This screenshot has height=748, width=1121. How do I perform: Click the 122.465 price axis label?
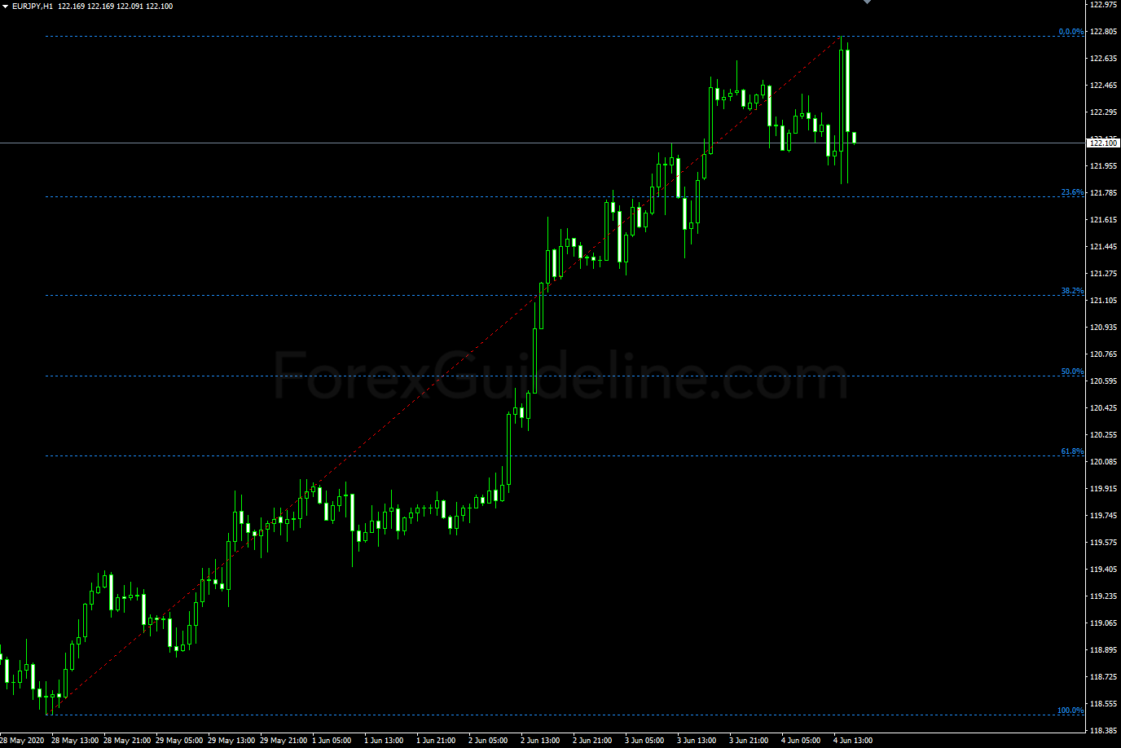pos(1103,86)
